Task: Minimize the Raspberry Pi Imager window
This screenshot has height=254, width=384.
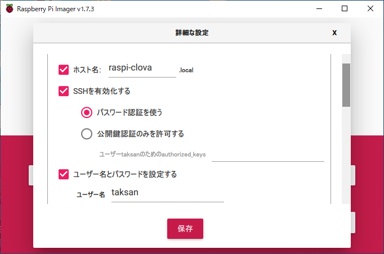Action: click(x=319, y=8)
